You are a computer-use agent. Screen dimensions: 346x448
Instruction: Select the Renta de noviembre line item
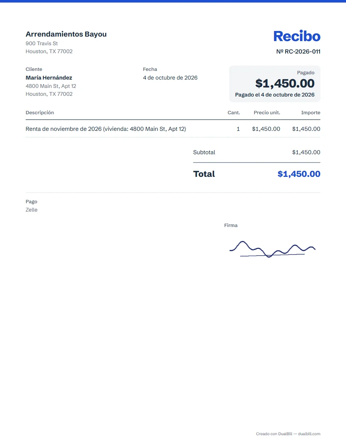(173, 129)
